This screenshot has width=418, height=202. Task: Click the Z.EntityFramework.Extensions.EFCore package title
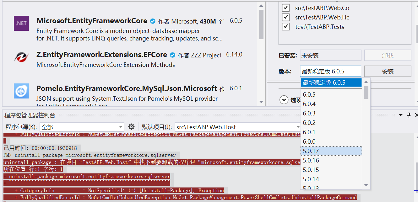point(102,55)
